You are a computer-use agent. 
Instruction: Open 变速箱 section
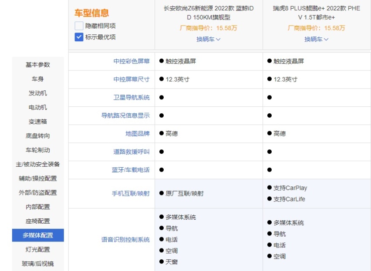(38, 122)
